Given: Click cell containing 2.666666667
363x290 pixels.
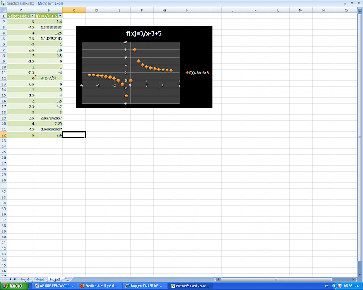Looking at the screenshot, I should coord(49,129).
